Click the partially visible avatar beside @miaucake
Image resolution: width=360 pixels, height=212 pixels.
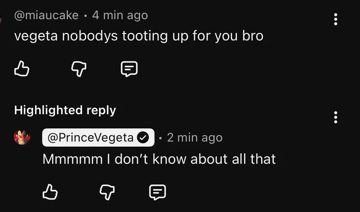(x=2, y=17)
